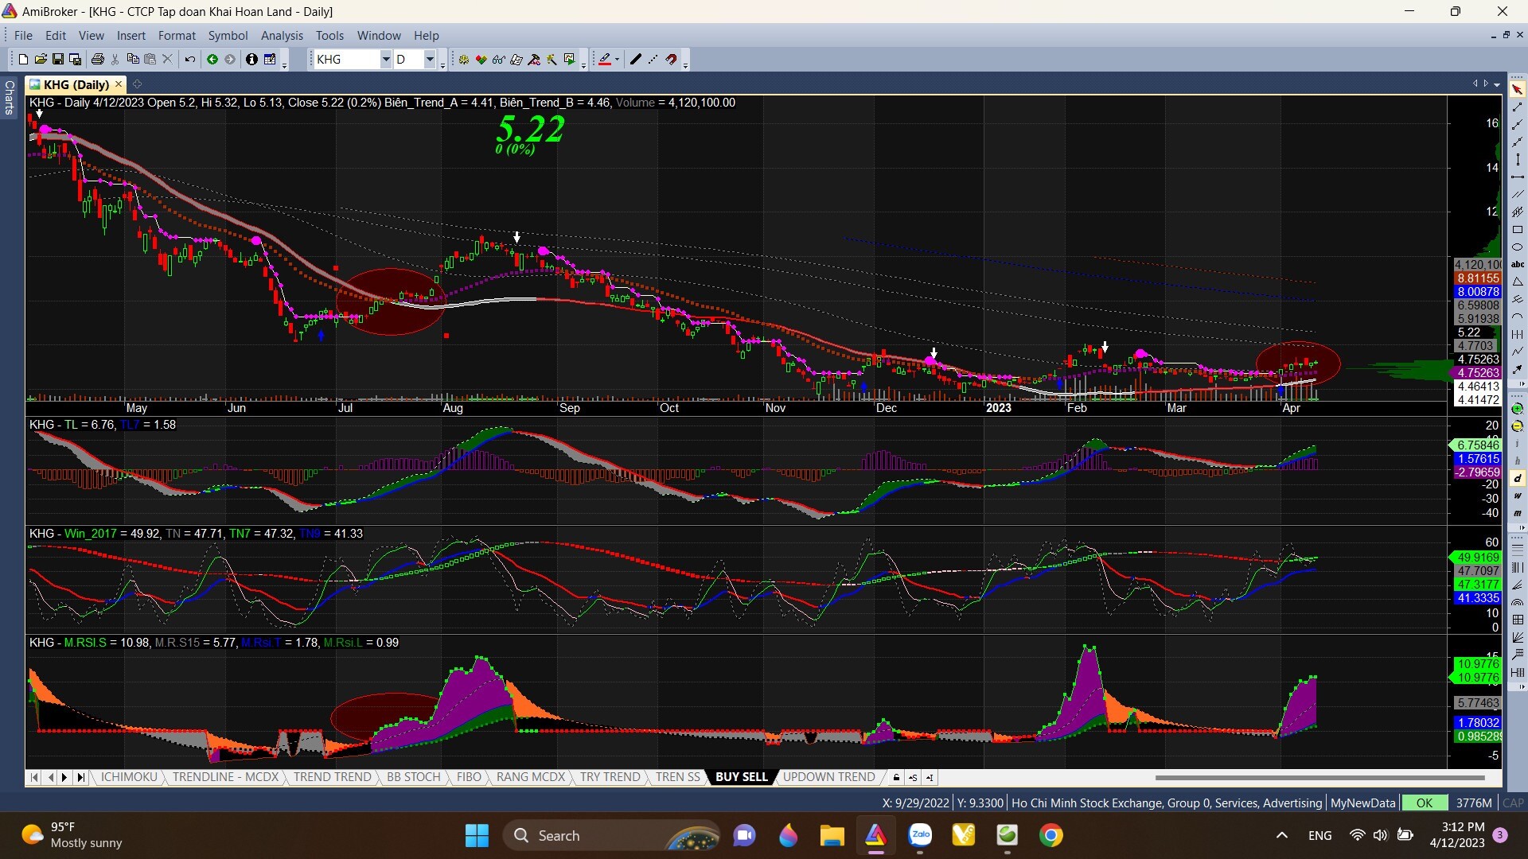
Task: Switch to the BB STOCH sheet tab
Action: tap(413, 777)
